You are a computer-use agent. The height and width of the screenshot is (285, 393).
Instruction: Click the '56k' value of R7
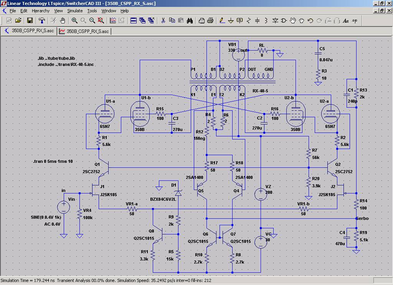(x=315, y=157)
